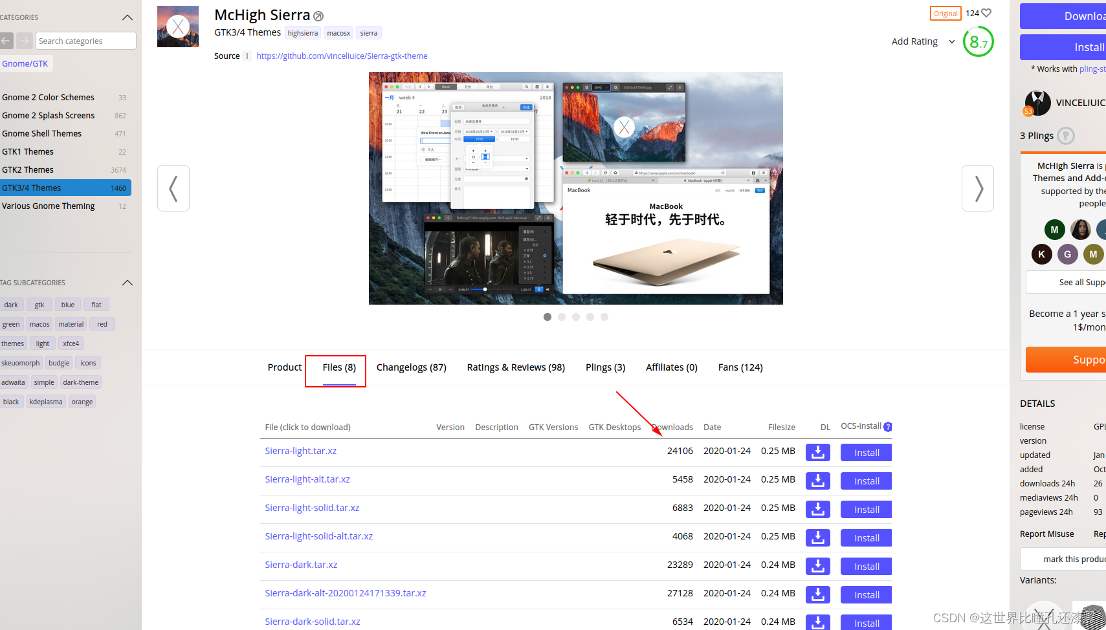
Task: Select first carousel dot indicator
Action: pyautogui.click(x=547, y=317)
